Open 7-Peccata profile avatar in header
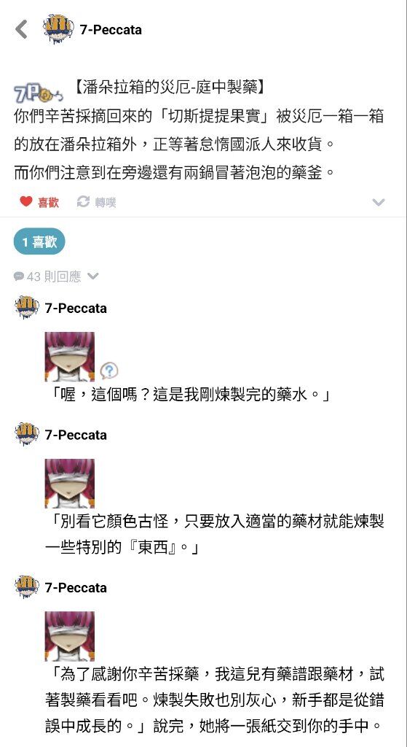407x747 pixels. click(x=58, y=28)
